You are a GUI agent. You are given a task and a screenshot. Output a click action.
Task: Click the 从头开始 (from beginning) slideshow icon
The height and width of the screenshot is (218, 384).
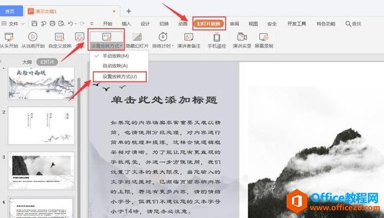(8, 37)
